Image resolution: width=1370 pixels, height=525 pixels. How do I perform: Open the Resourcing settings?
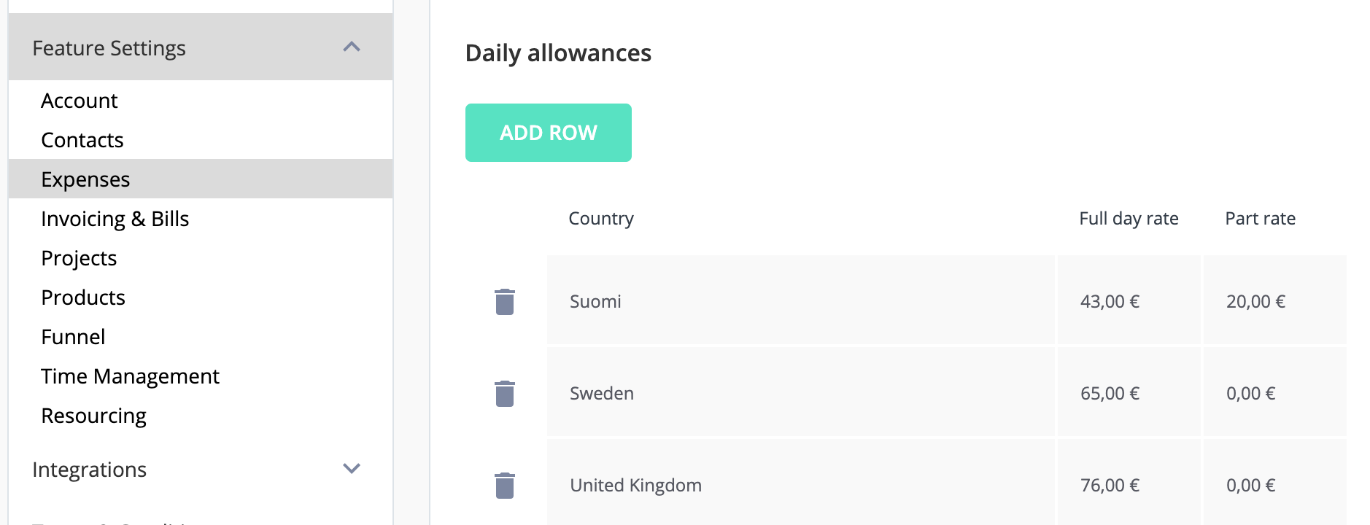93,416
